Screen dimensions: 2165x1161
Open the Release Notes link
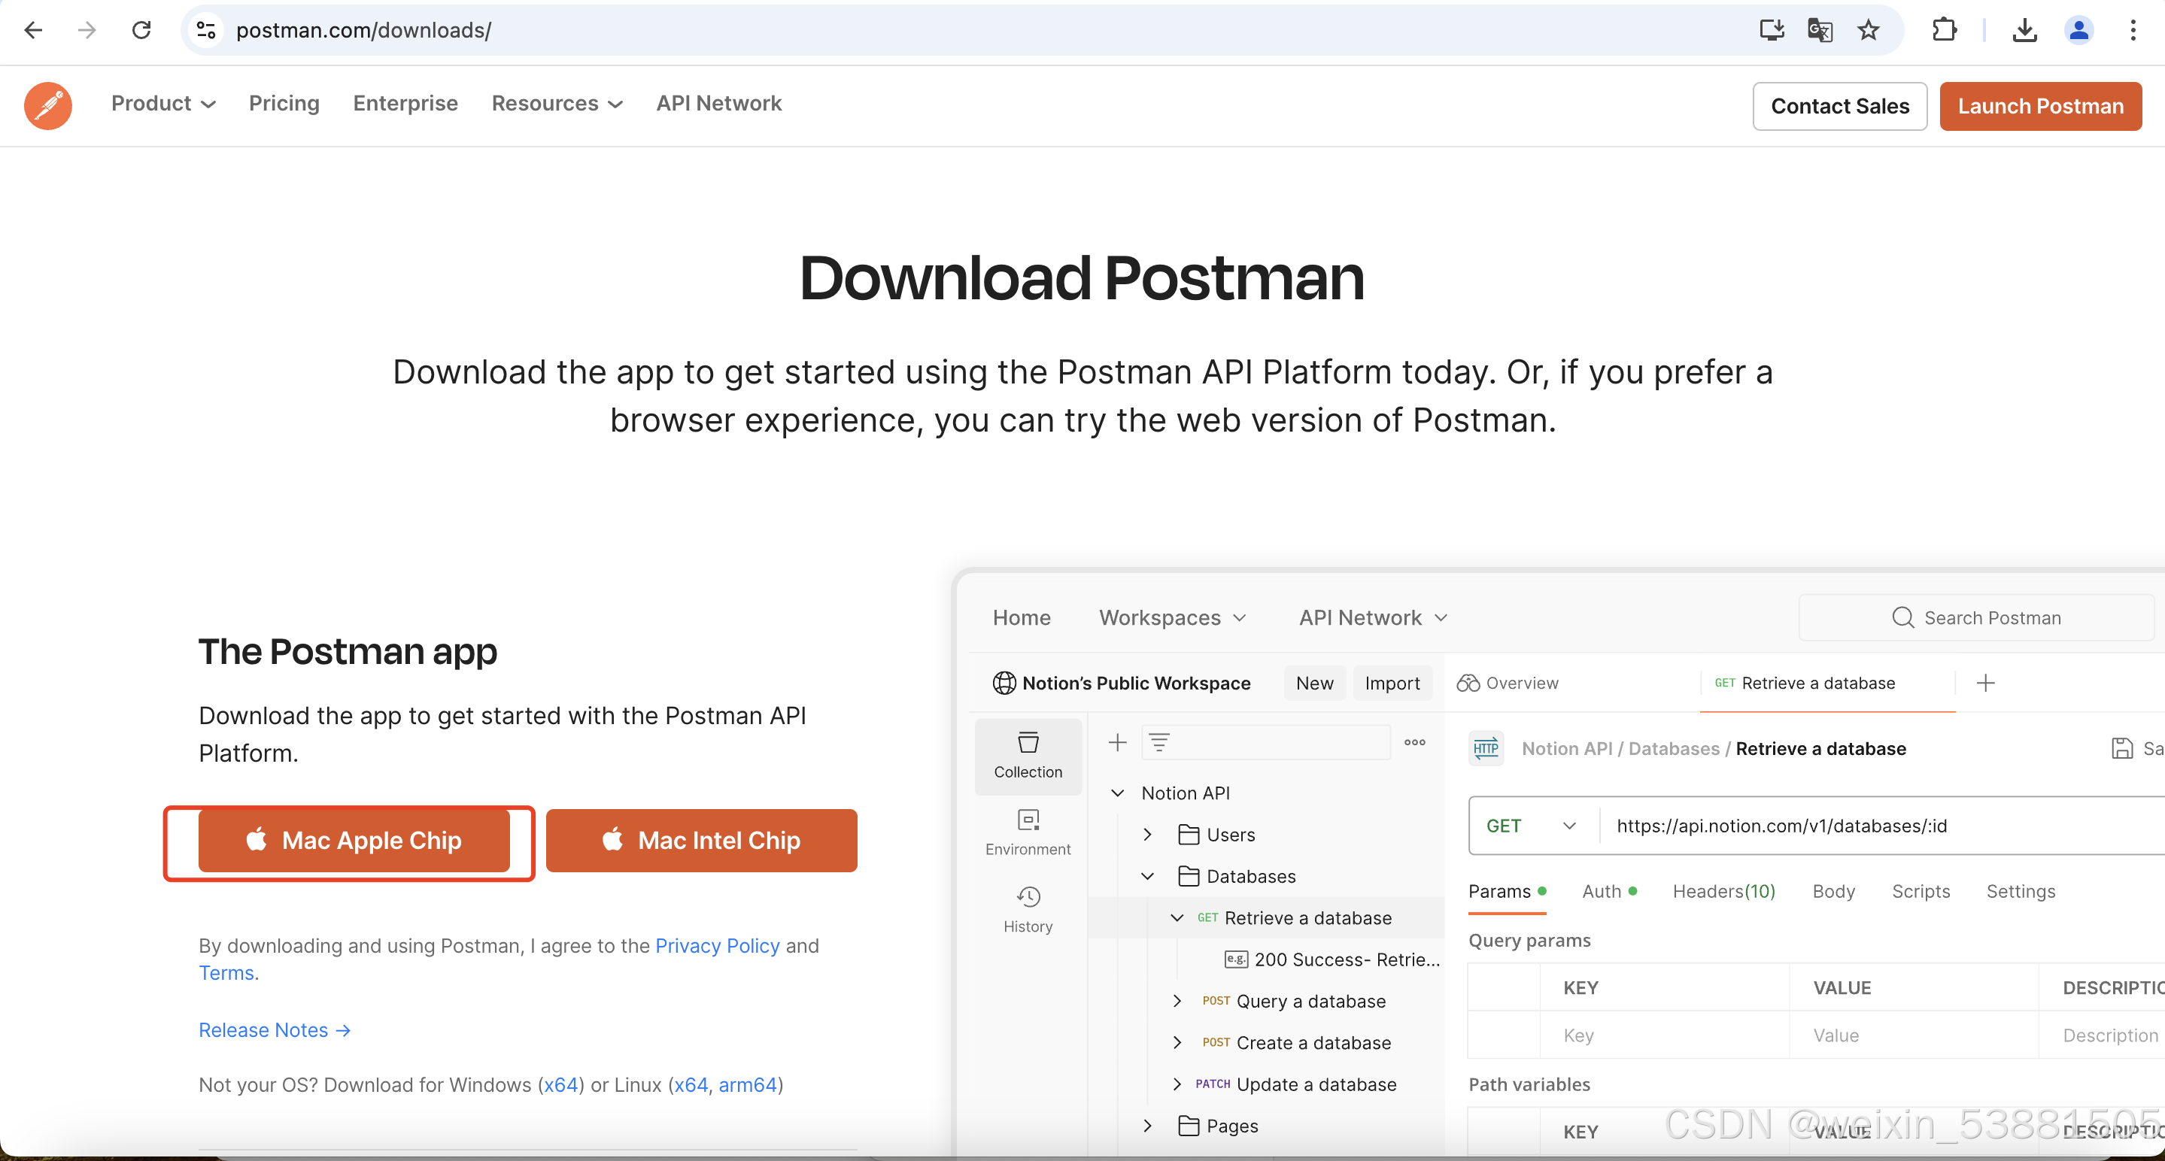click(274, 1030)
